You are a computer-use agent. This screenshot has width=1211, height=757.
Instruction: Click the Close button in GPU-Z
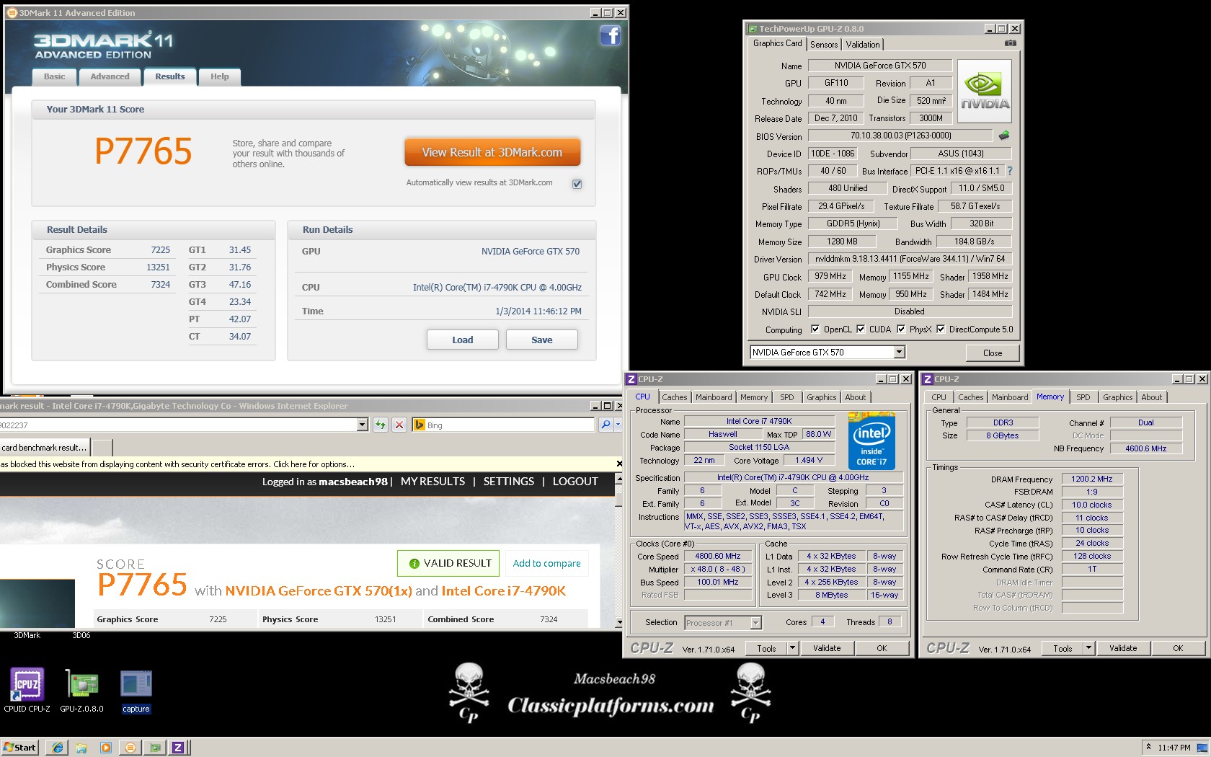(x=993, y=353)
